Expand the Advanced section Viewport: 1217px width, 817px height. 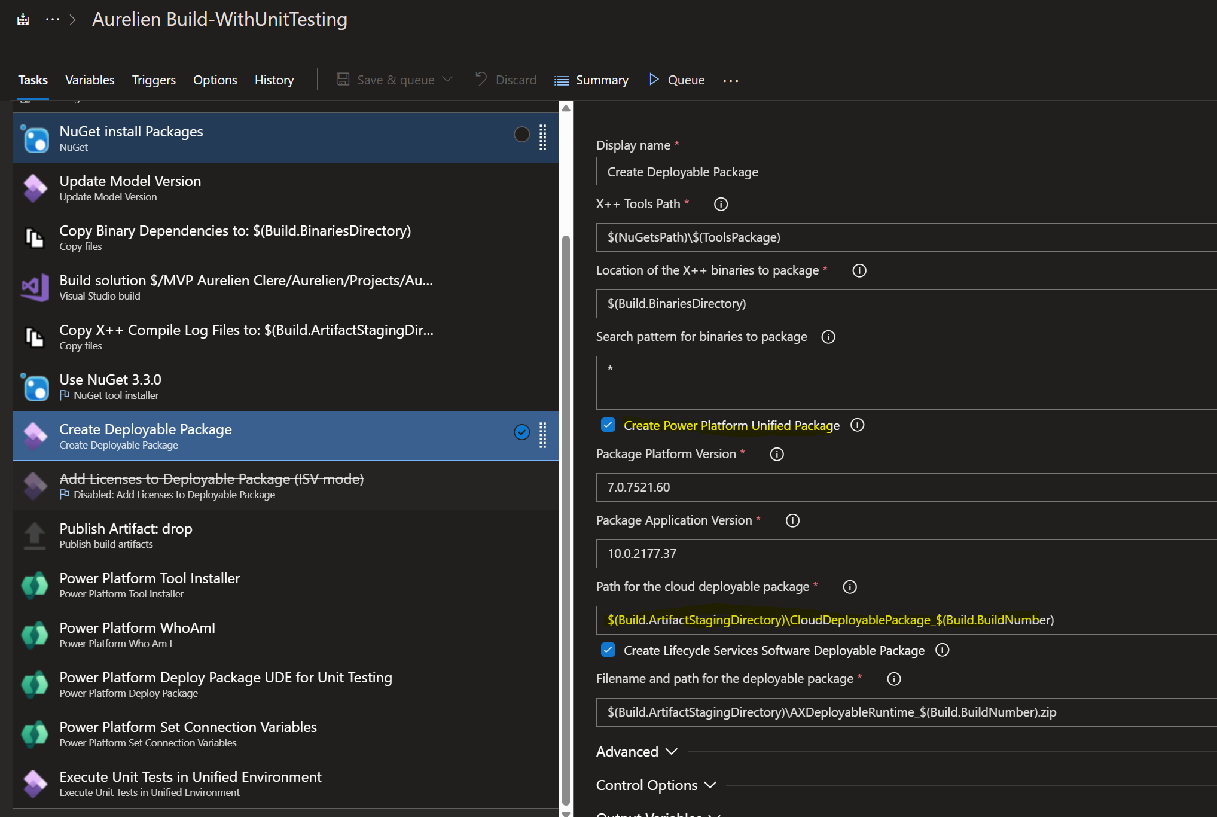point(636,752)
